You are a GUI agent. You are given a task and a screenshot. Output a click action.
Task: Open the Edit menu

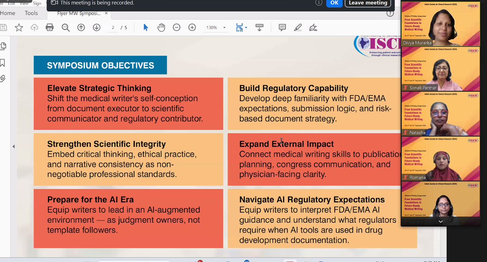pos(11,3)
